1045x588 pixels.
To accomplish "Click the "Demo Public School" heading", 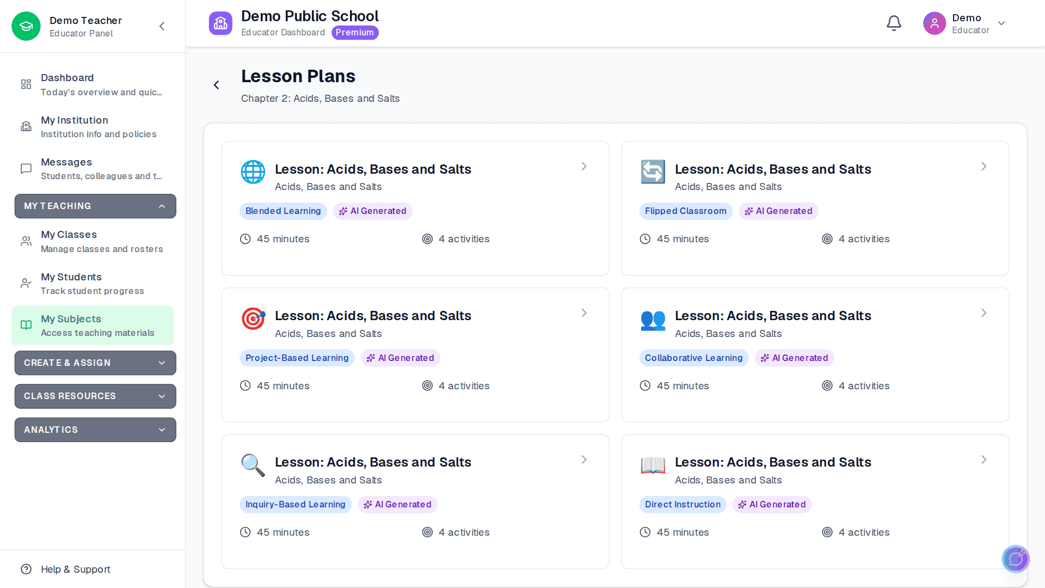I will 310,16.
